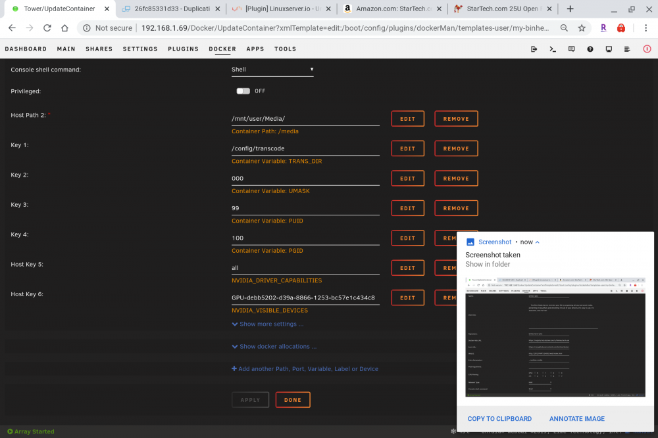
Task: Click the zoom magnifier icon in the address bar
Action: [564, 28]
